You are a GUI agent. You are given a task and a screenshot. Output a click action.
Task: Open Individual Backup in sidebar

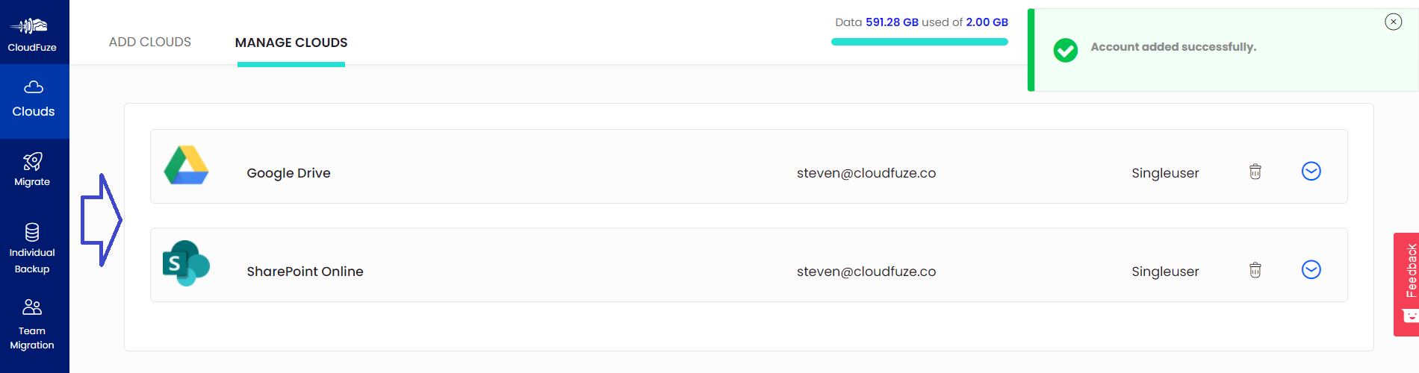[x=32, y=248]
